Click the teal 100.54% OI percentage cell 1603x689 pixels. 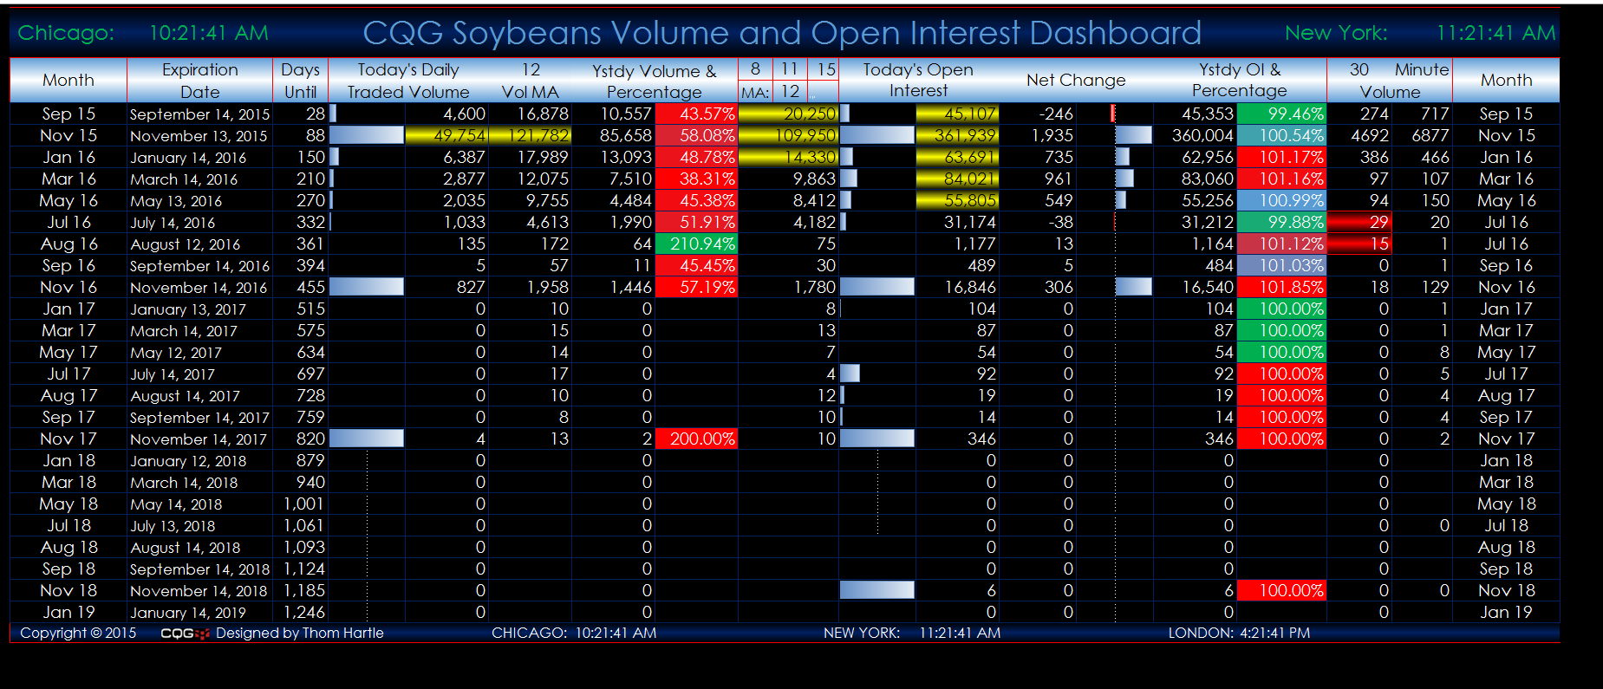pos(1282,135)
